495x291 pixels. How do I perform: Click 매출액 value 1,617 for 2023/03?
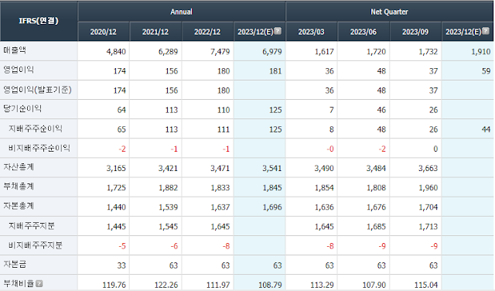pyautogui.click(x=324, y=52)
